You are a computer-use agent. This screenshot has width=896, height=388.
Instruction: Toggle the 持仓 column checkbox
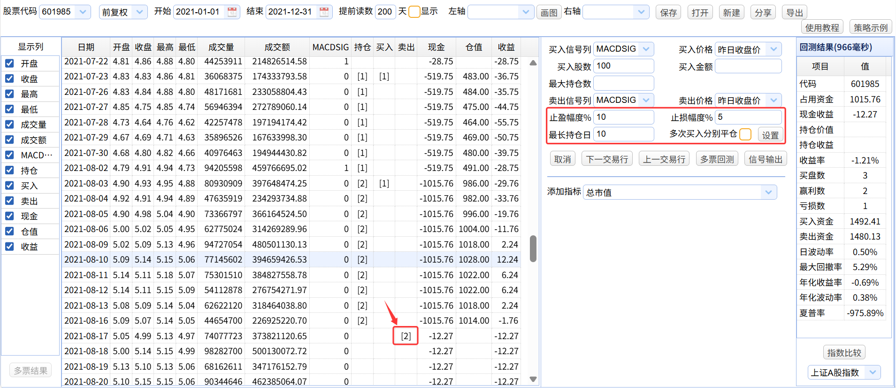(x=9, y=170)
